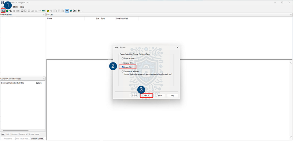Viewport: 293px width, 145px height.
Task: Click the yellow question mark Help icon
Action: [x=79, y=11]
